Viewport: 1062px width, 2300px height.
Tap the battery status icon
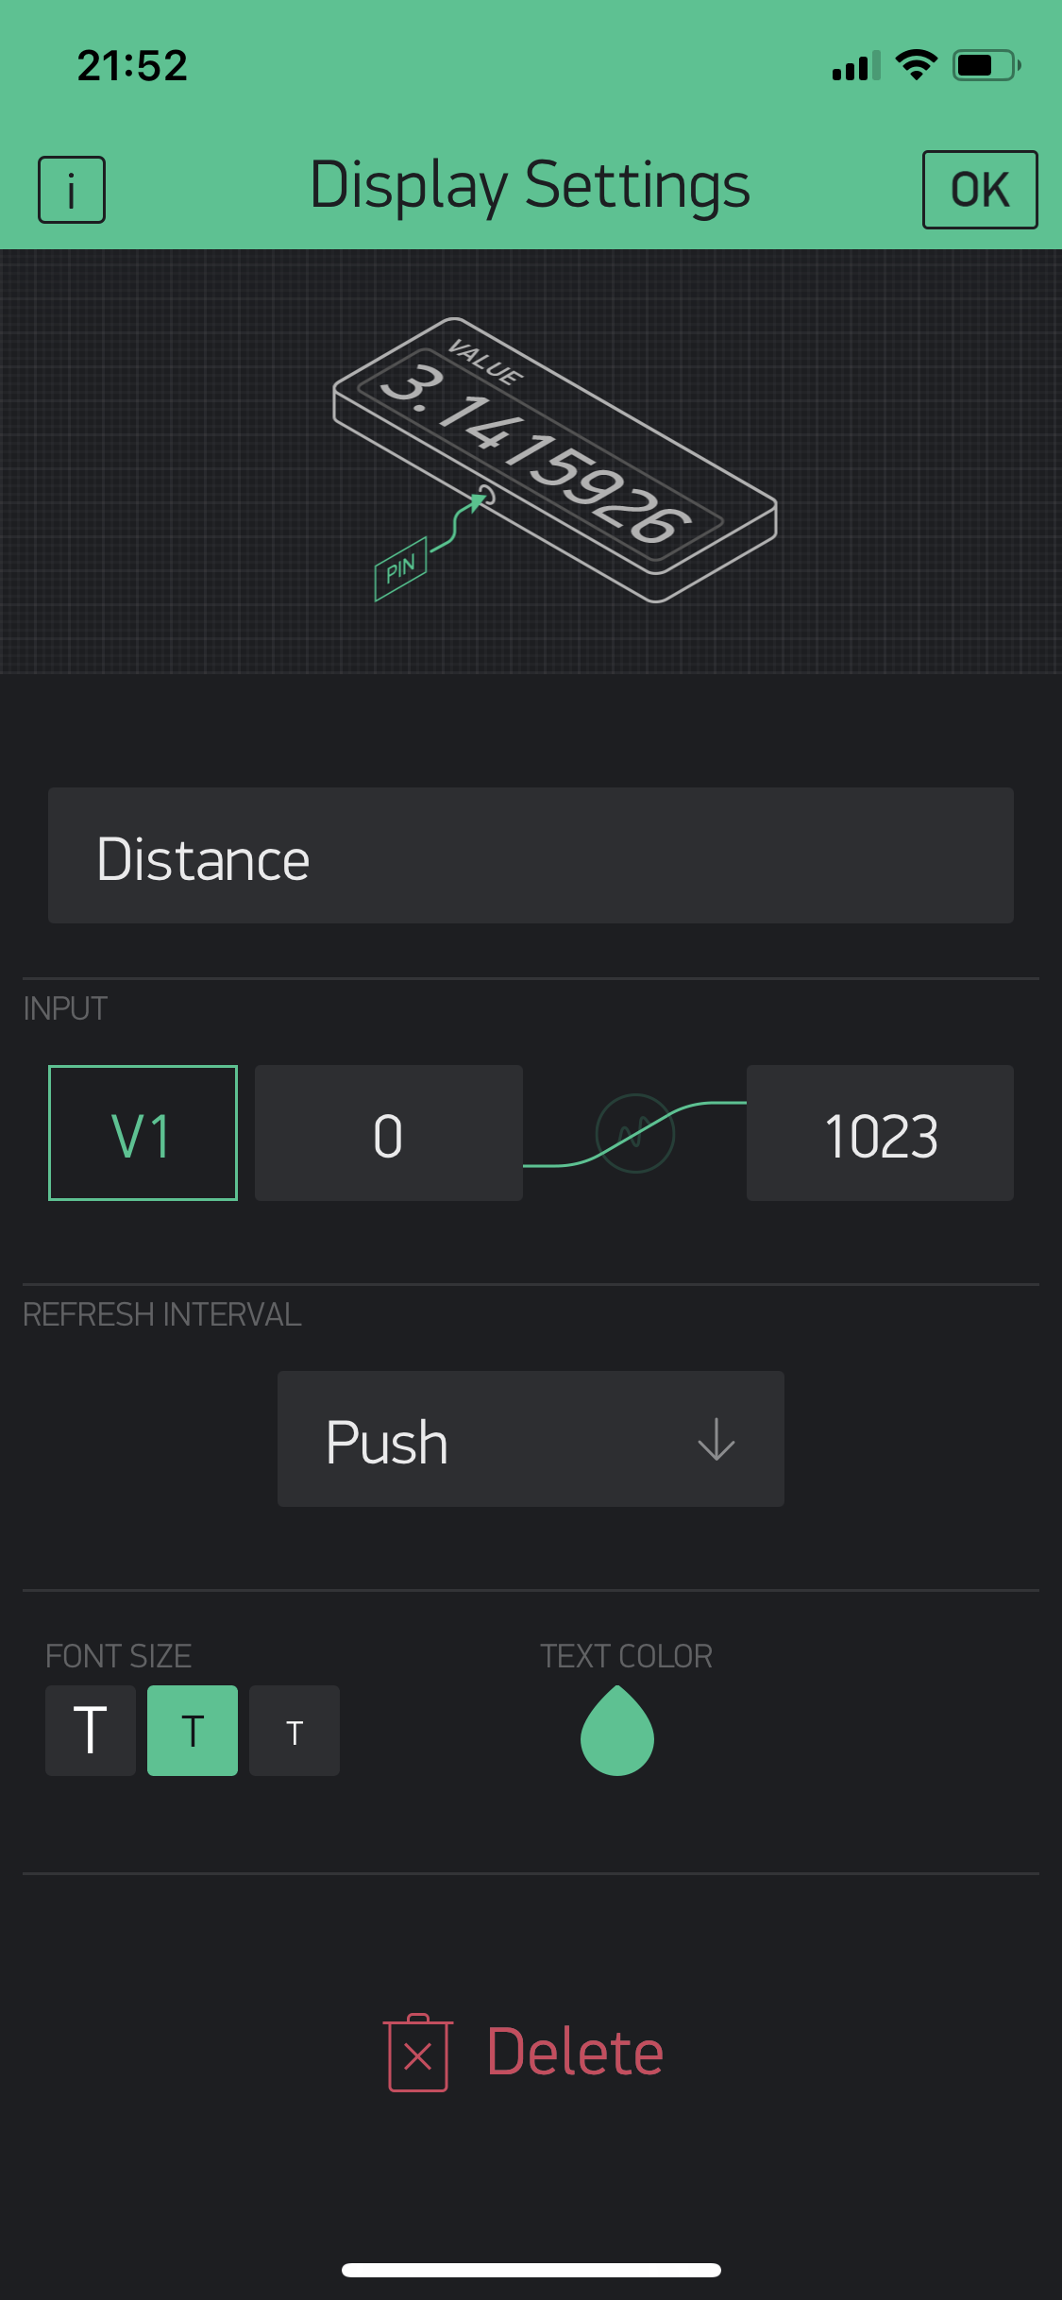pos(986,65)
